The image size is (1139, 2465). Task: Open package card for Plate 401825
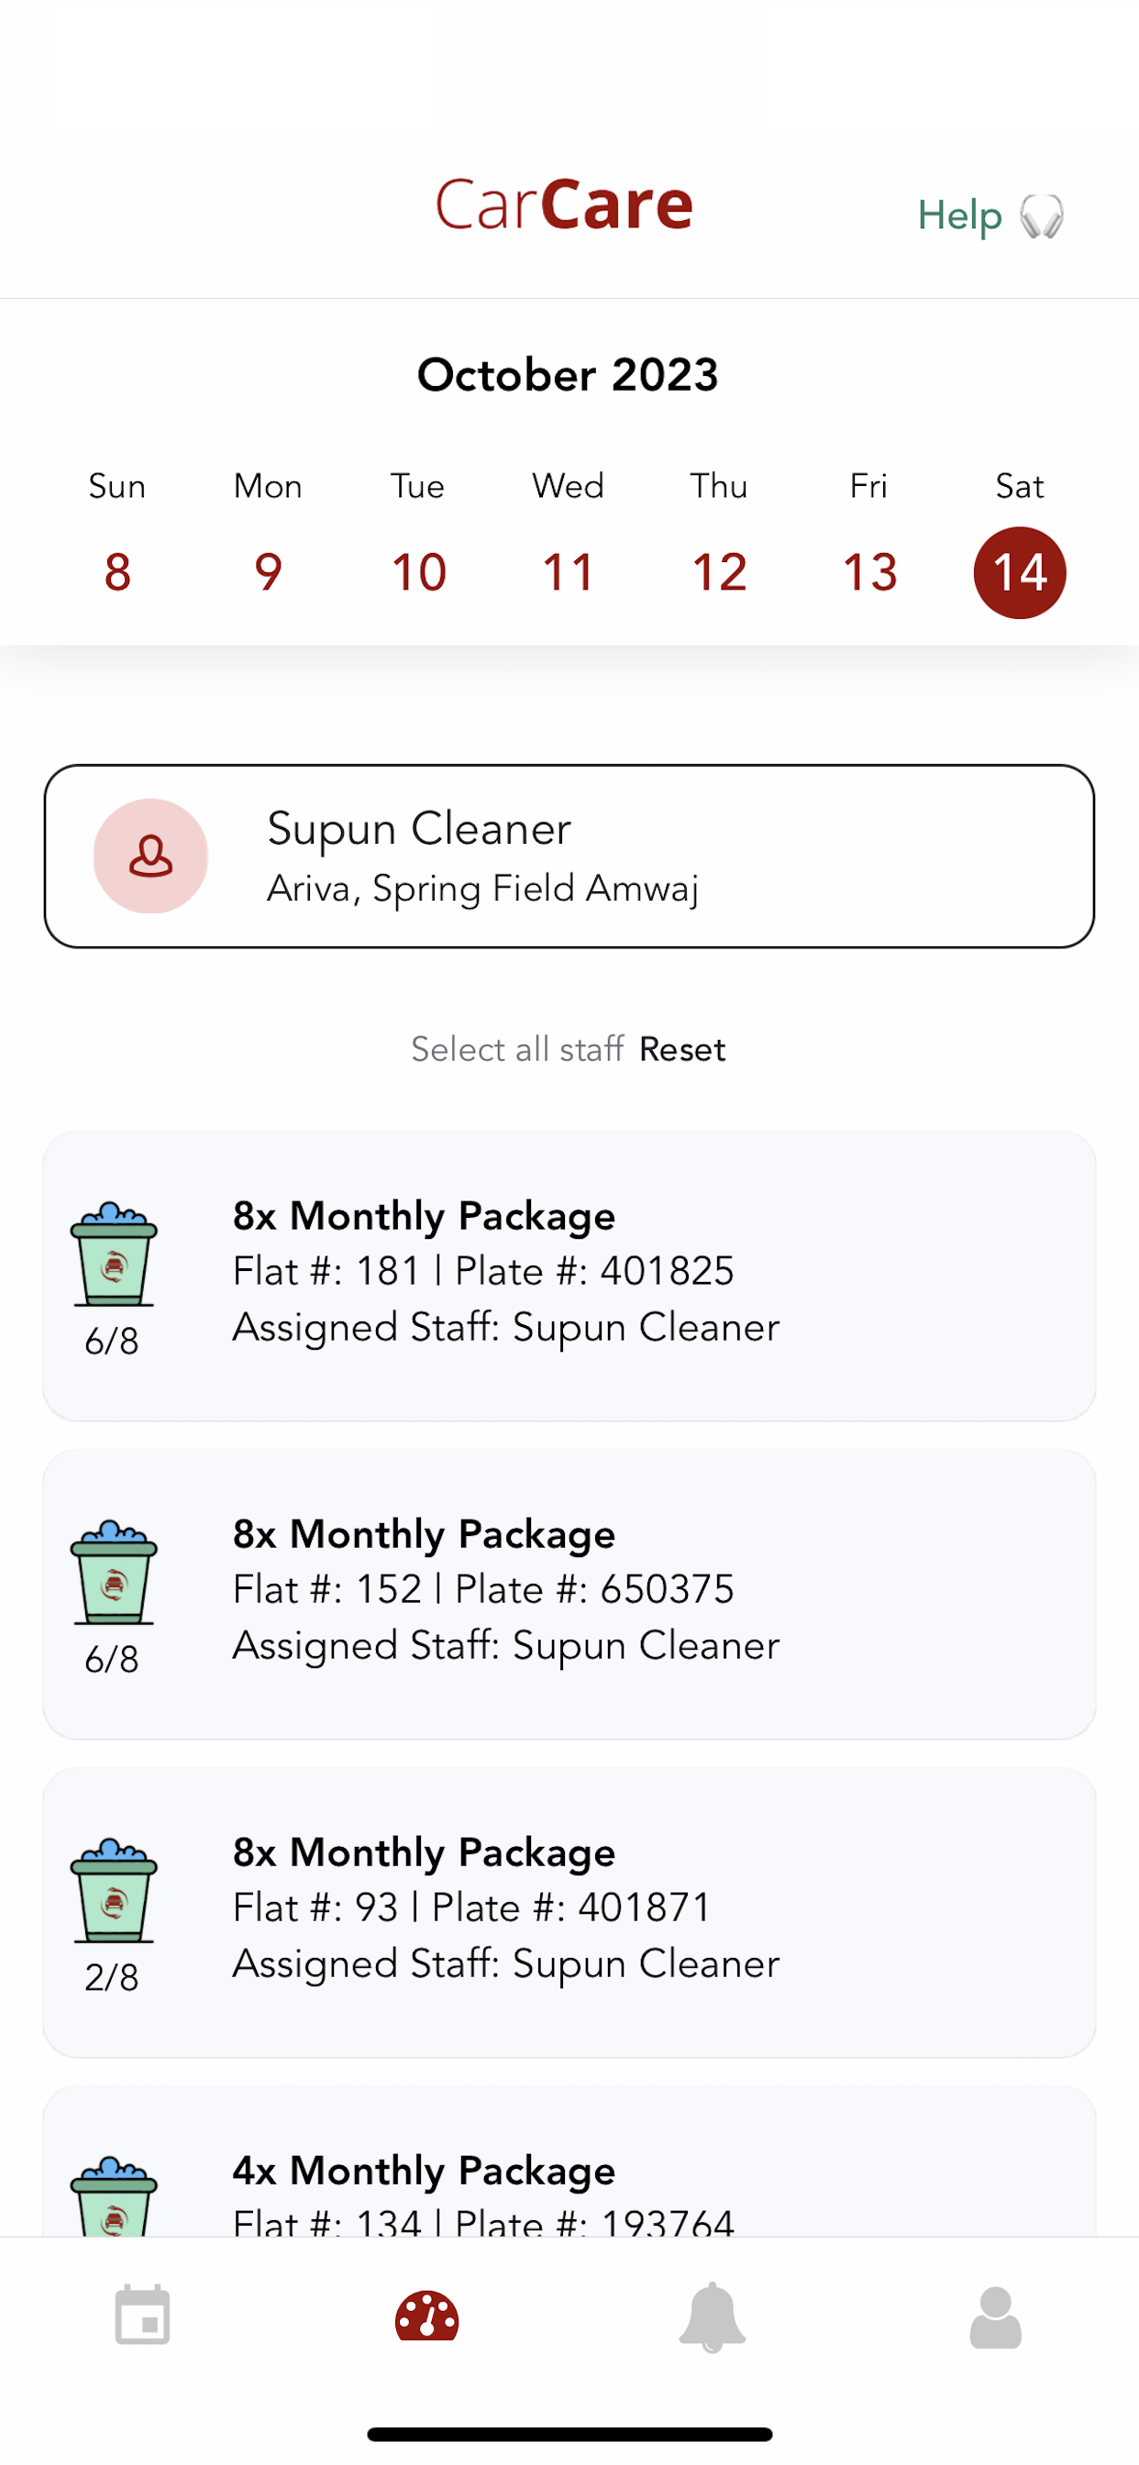point(569,1276)
